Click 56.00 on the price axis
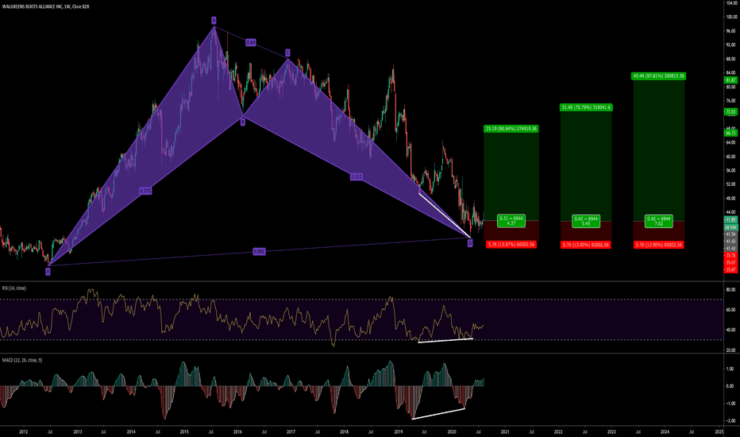The width and height of the screenshot is (740, 437). click(732, 171)
